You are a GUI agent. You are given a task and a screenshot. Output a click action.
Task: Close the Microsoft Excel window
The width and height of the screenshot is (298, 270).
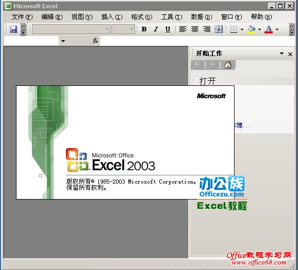[x=290, y=6]
